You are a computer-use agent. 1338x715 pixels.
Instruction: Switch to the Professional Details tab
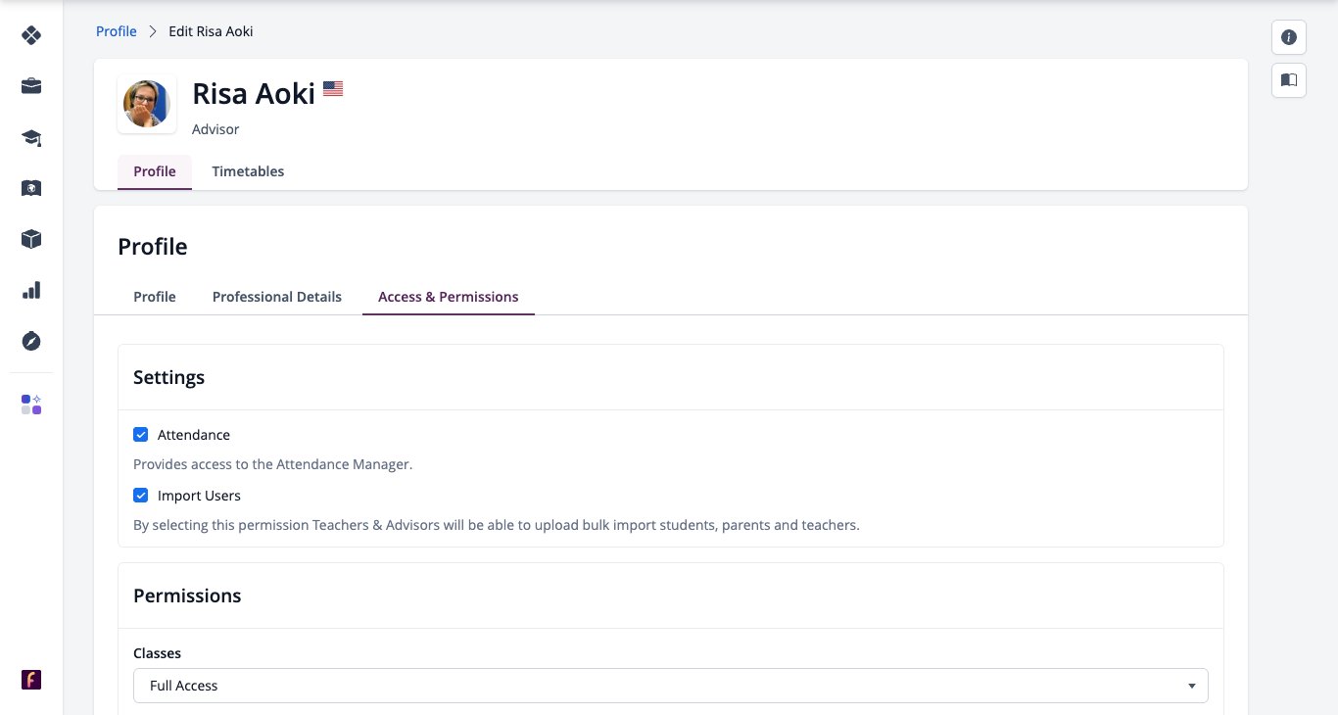(277, 297)
